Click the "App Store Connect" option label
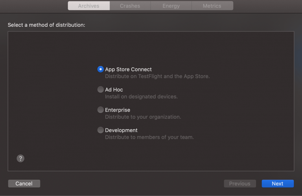The height and width of the screenshot is (196, 302). [x=128, y=70]
